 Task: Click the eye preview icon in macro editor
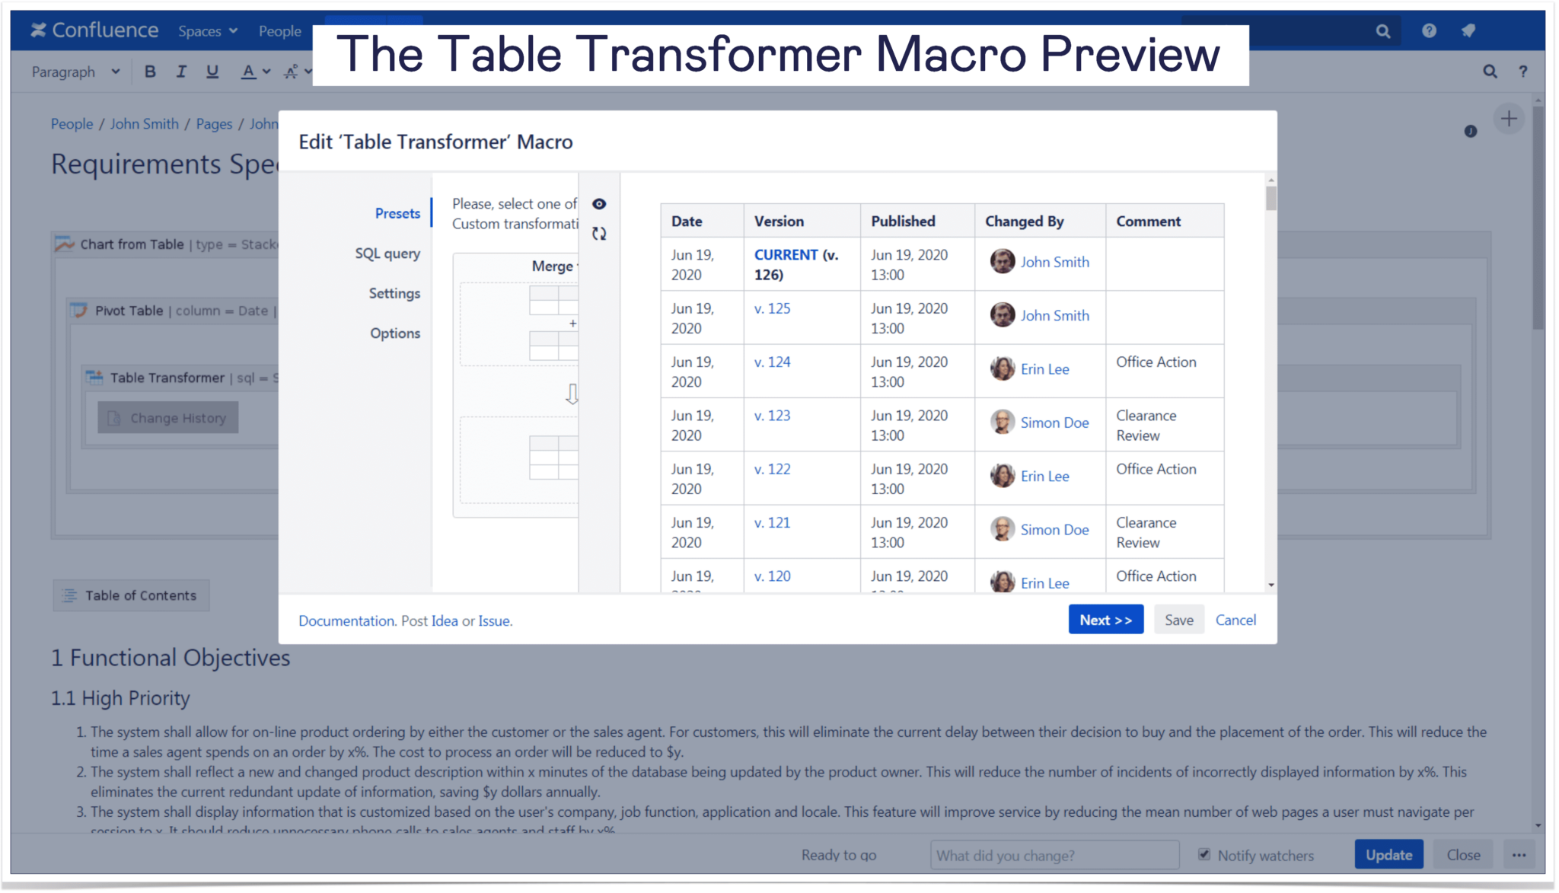click(x=598, y=203)
